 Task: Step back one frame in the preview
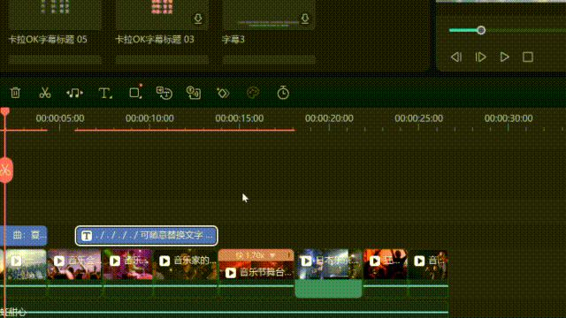coord(456,57)
